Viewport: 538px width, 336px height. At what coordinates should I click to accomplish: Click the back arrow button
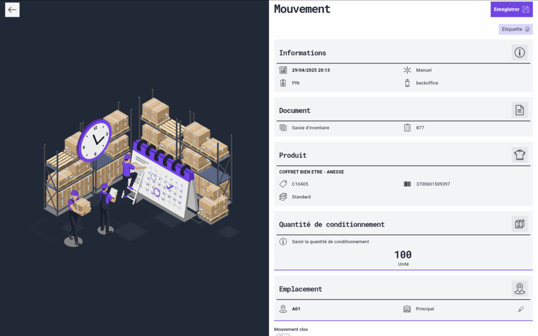(12, 9)
